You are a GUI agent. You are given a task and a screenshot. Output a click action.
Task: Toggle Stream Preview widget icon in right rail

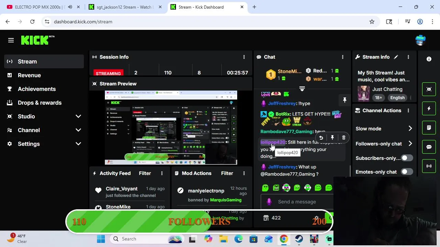429,89
